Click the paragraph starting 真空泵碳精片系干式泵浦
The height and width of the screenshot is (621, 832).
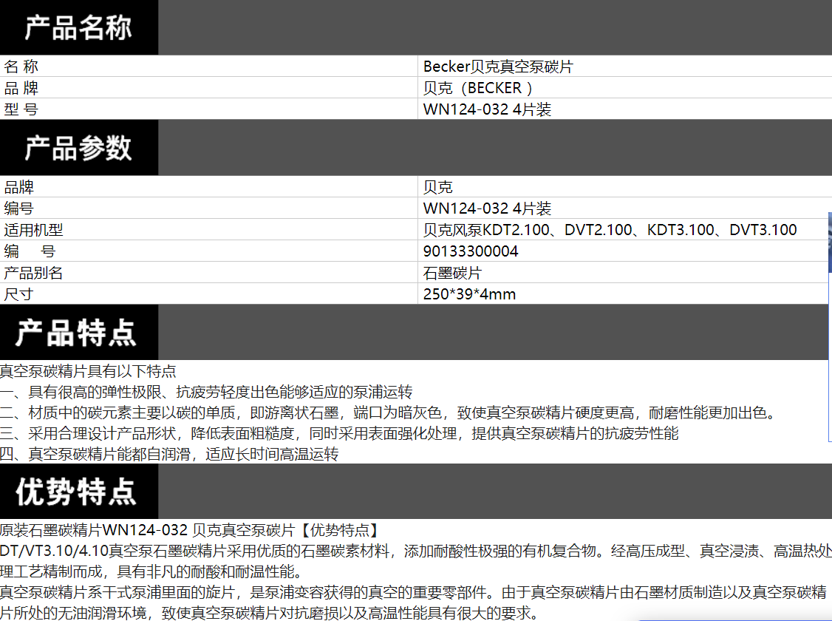click(x=413, y=592)
